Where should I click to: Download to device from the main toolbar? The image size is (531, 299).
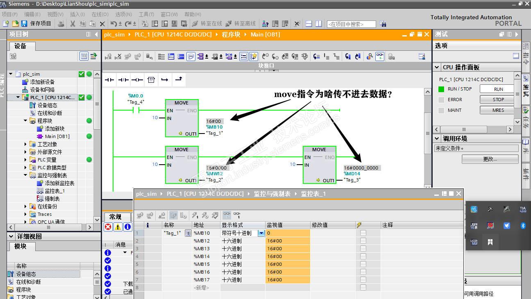pos(155,24)
